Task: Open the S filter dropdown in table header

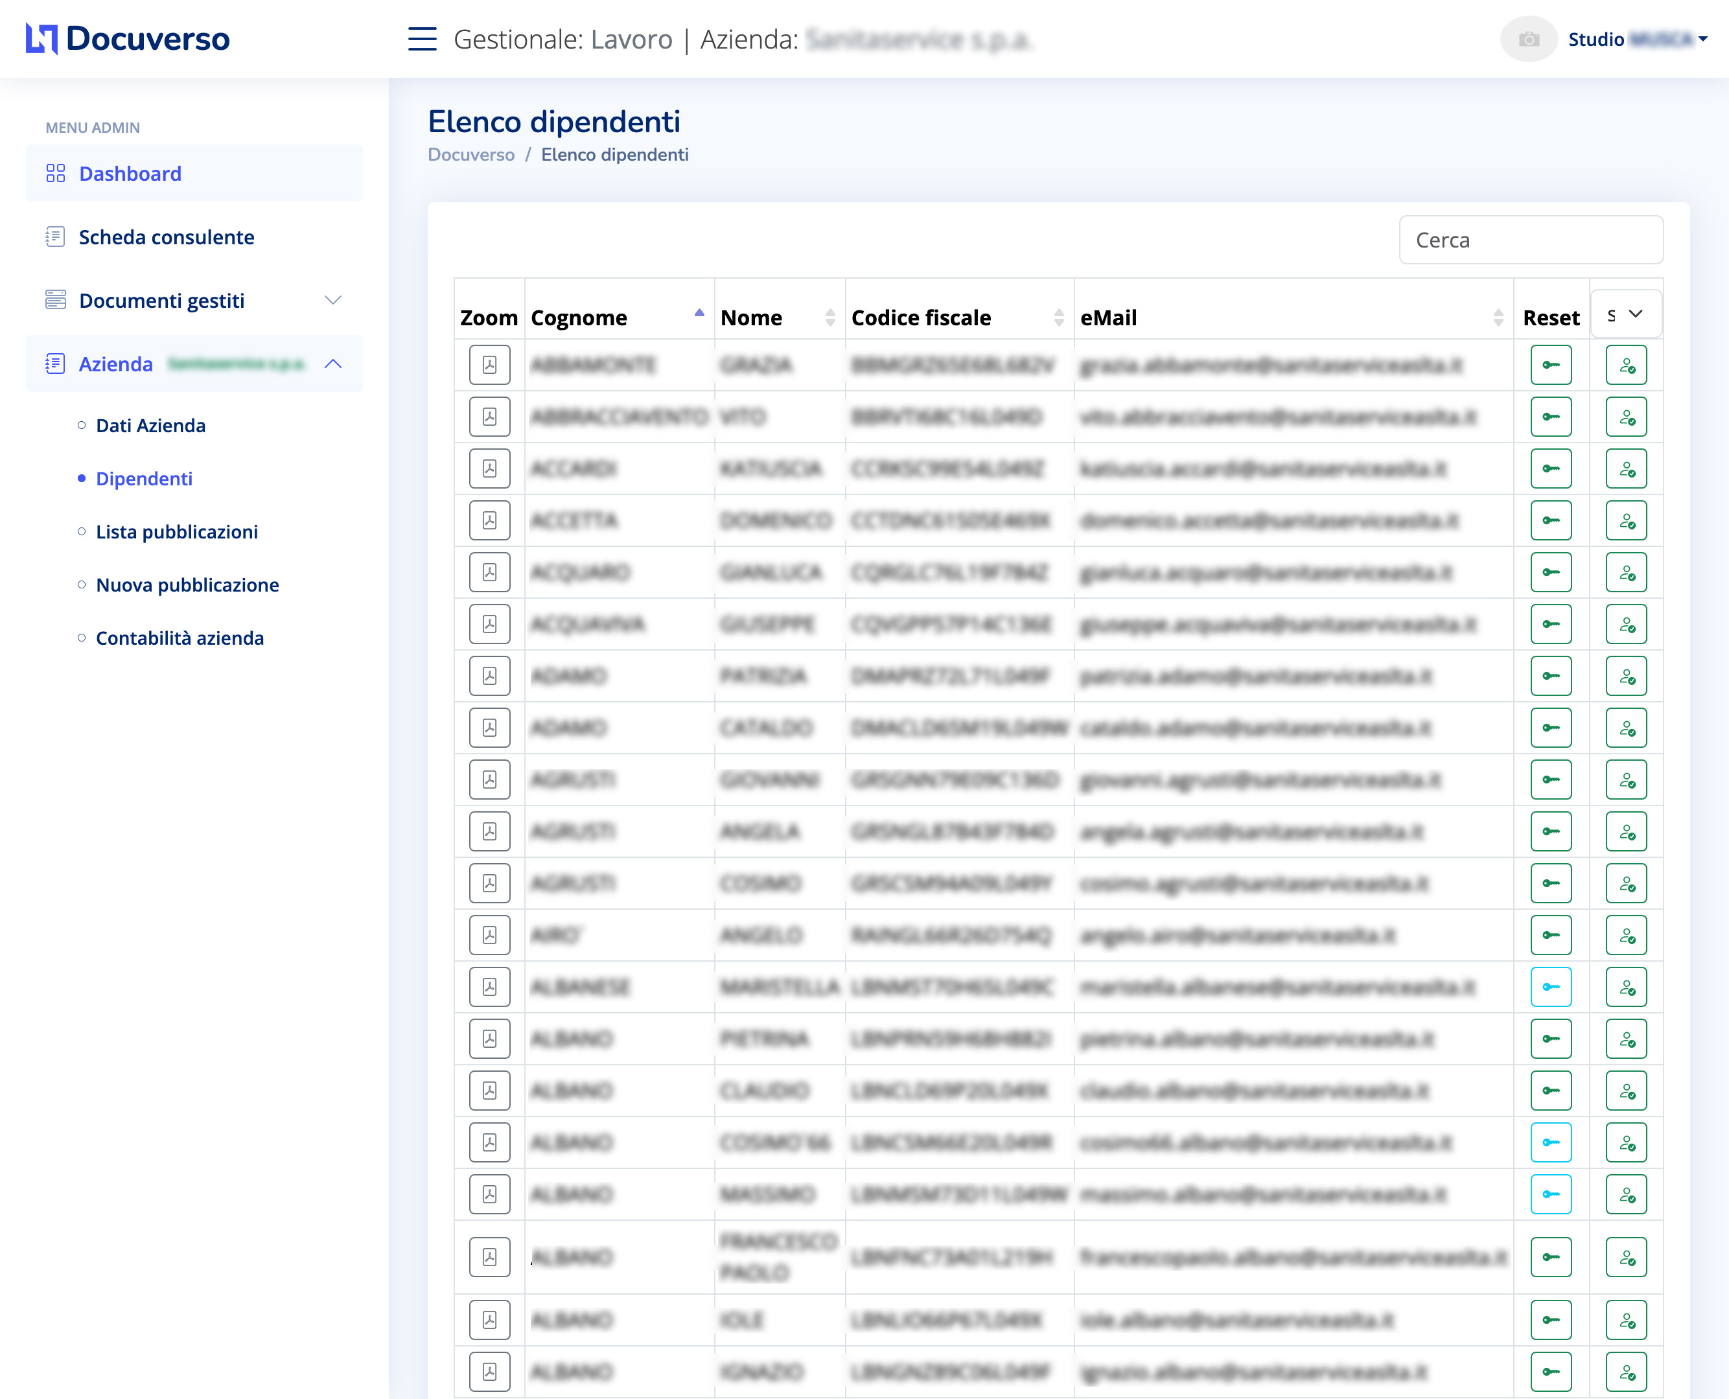Action: coord(1625,314)
